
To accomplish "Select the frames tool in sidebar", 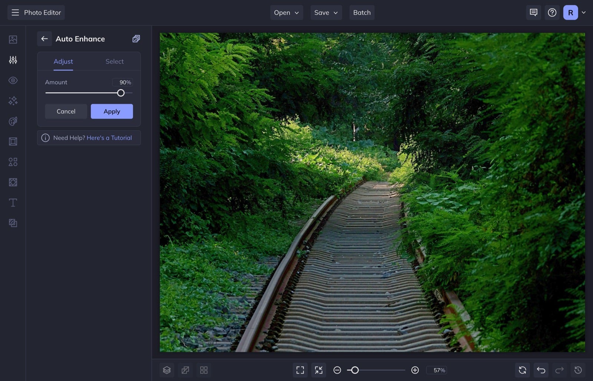I will point(13,141).
